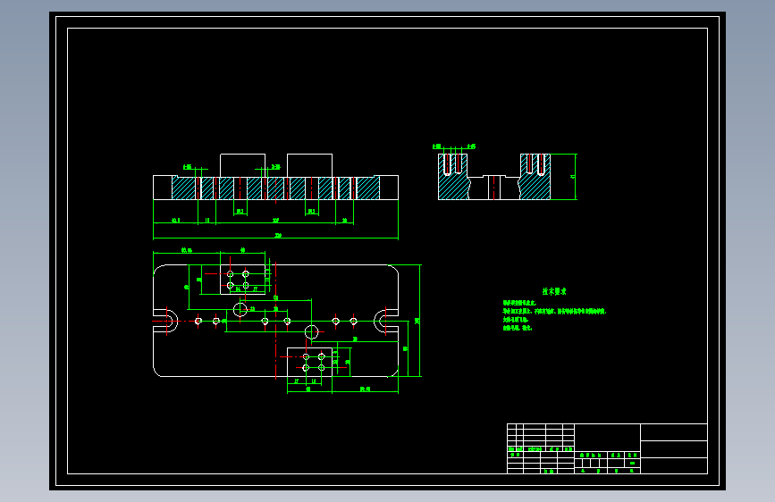Click the leftmost hatched area of the front section
This screenshot has height=502, width=775.
click(x=184, y=188)
